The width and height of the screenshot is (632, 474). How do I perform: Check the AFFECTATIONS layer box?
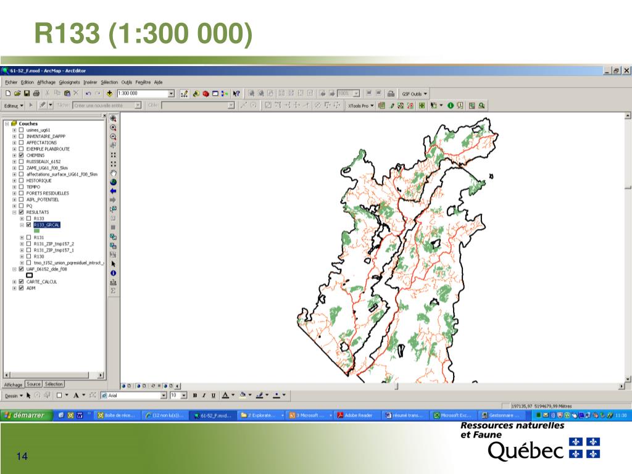point(22,143)
